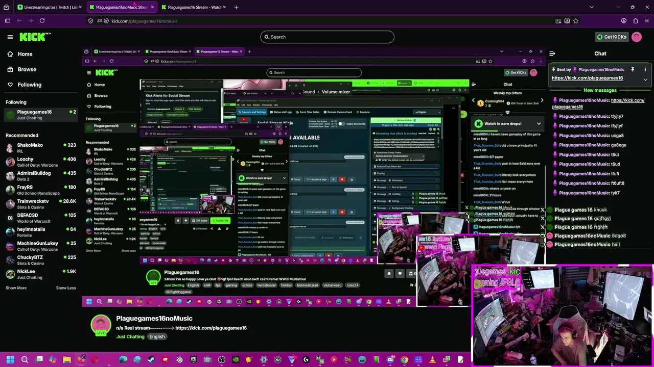Open recommended channel Loochy

41,162
